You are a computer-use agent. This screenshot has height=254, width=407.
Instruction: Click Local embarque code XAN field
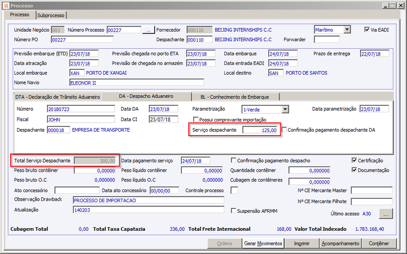point(77,73)
